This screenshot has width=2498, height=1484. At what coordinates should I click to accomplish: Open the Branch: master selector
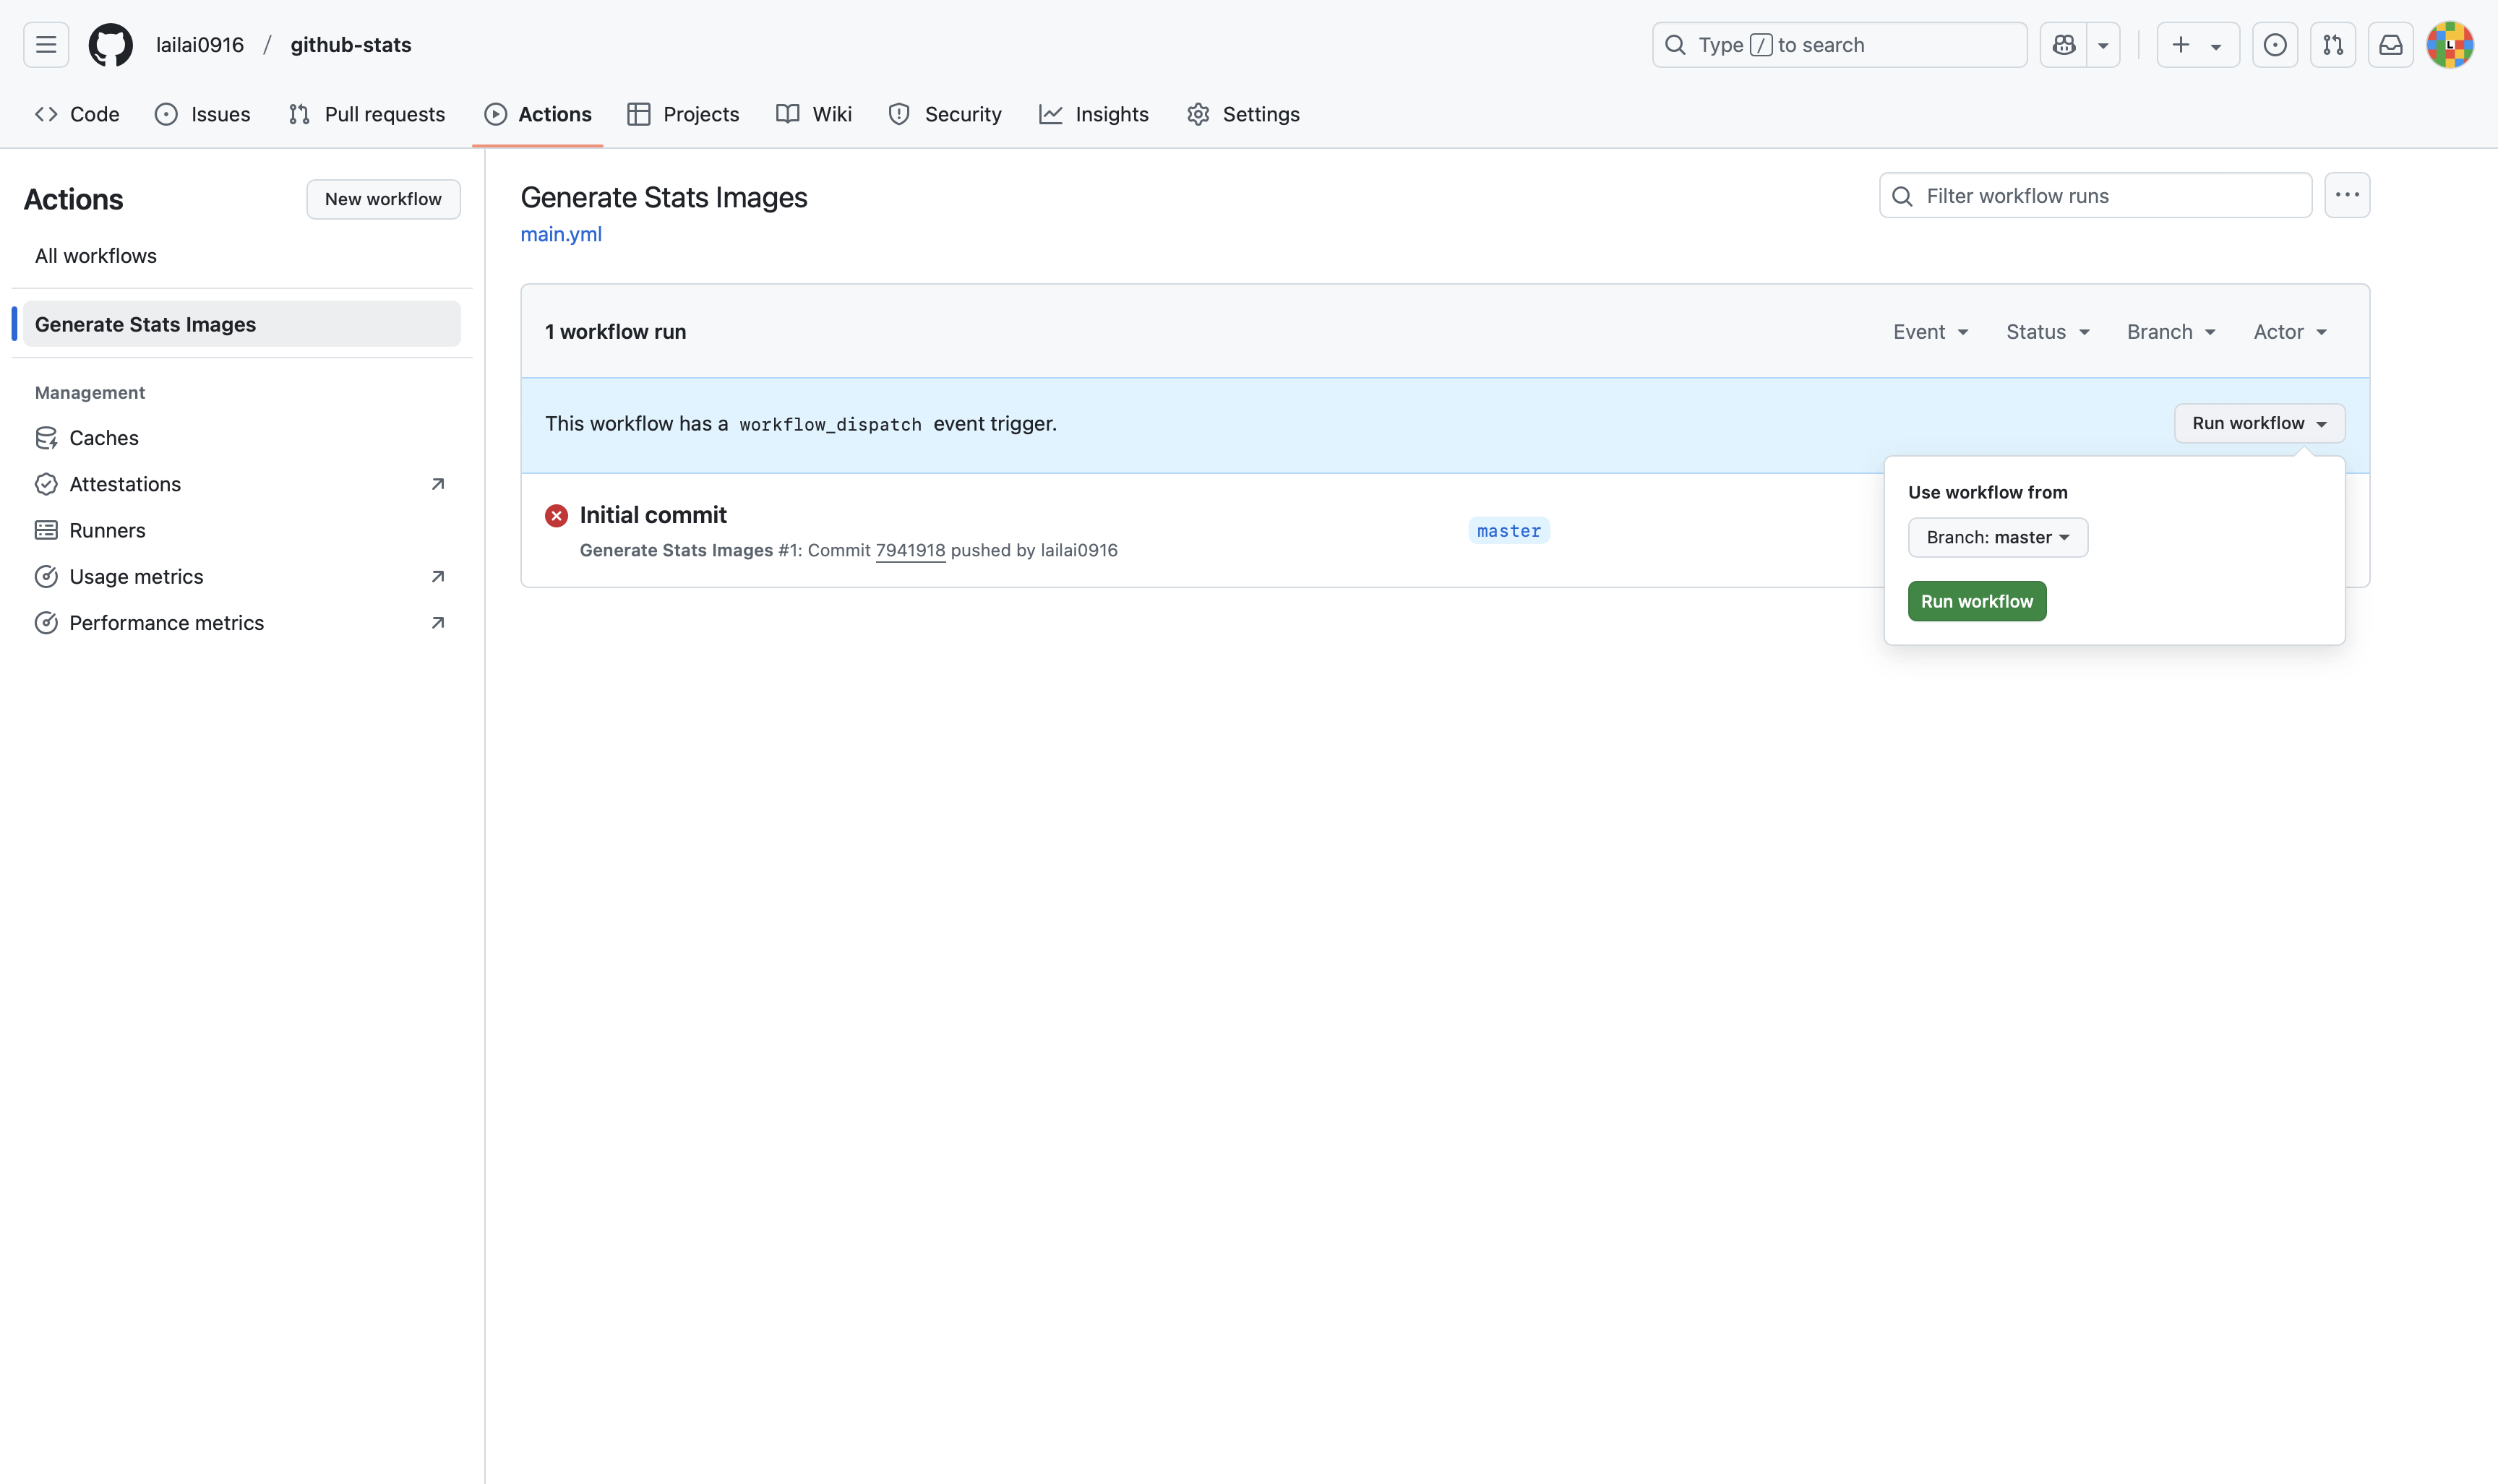tap(1997, 537)
